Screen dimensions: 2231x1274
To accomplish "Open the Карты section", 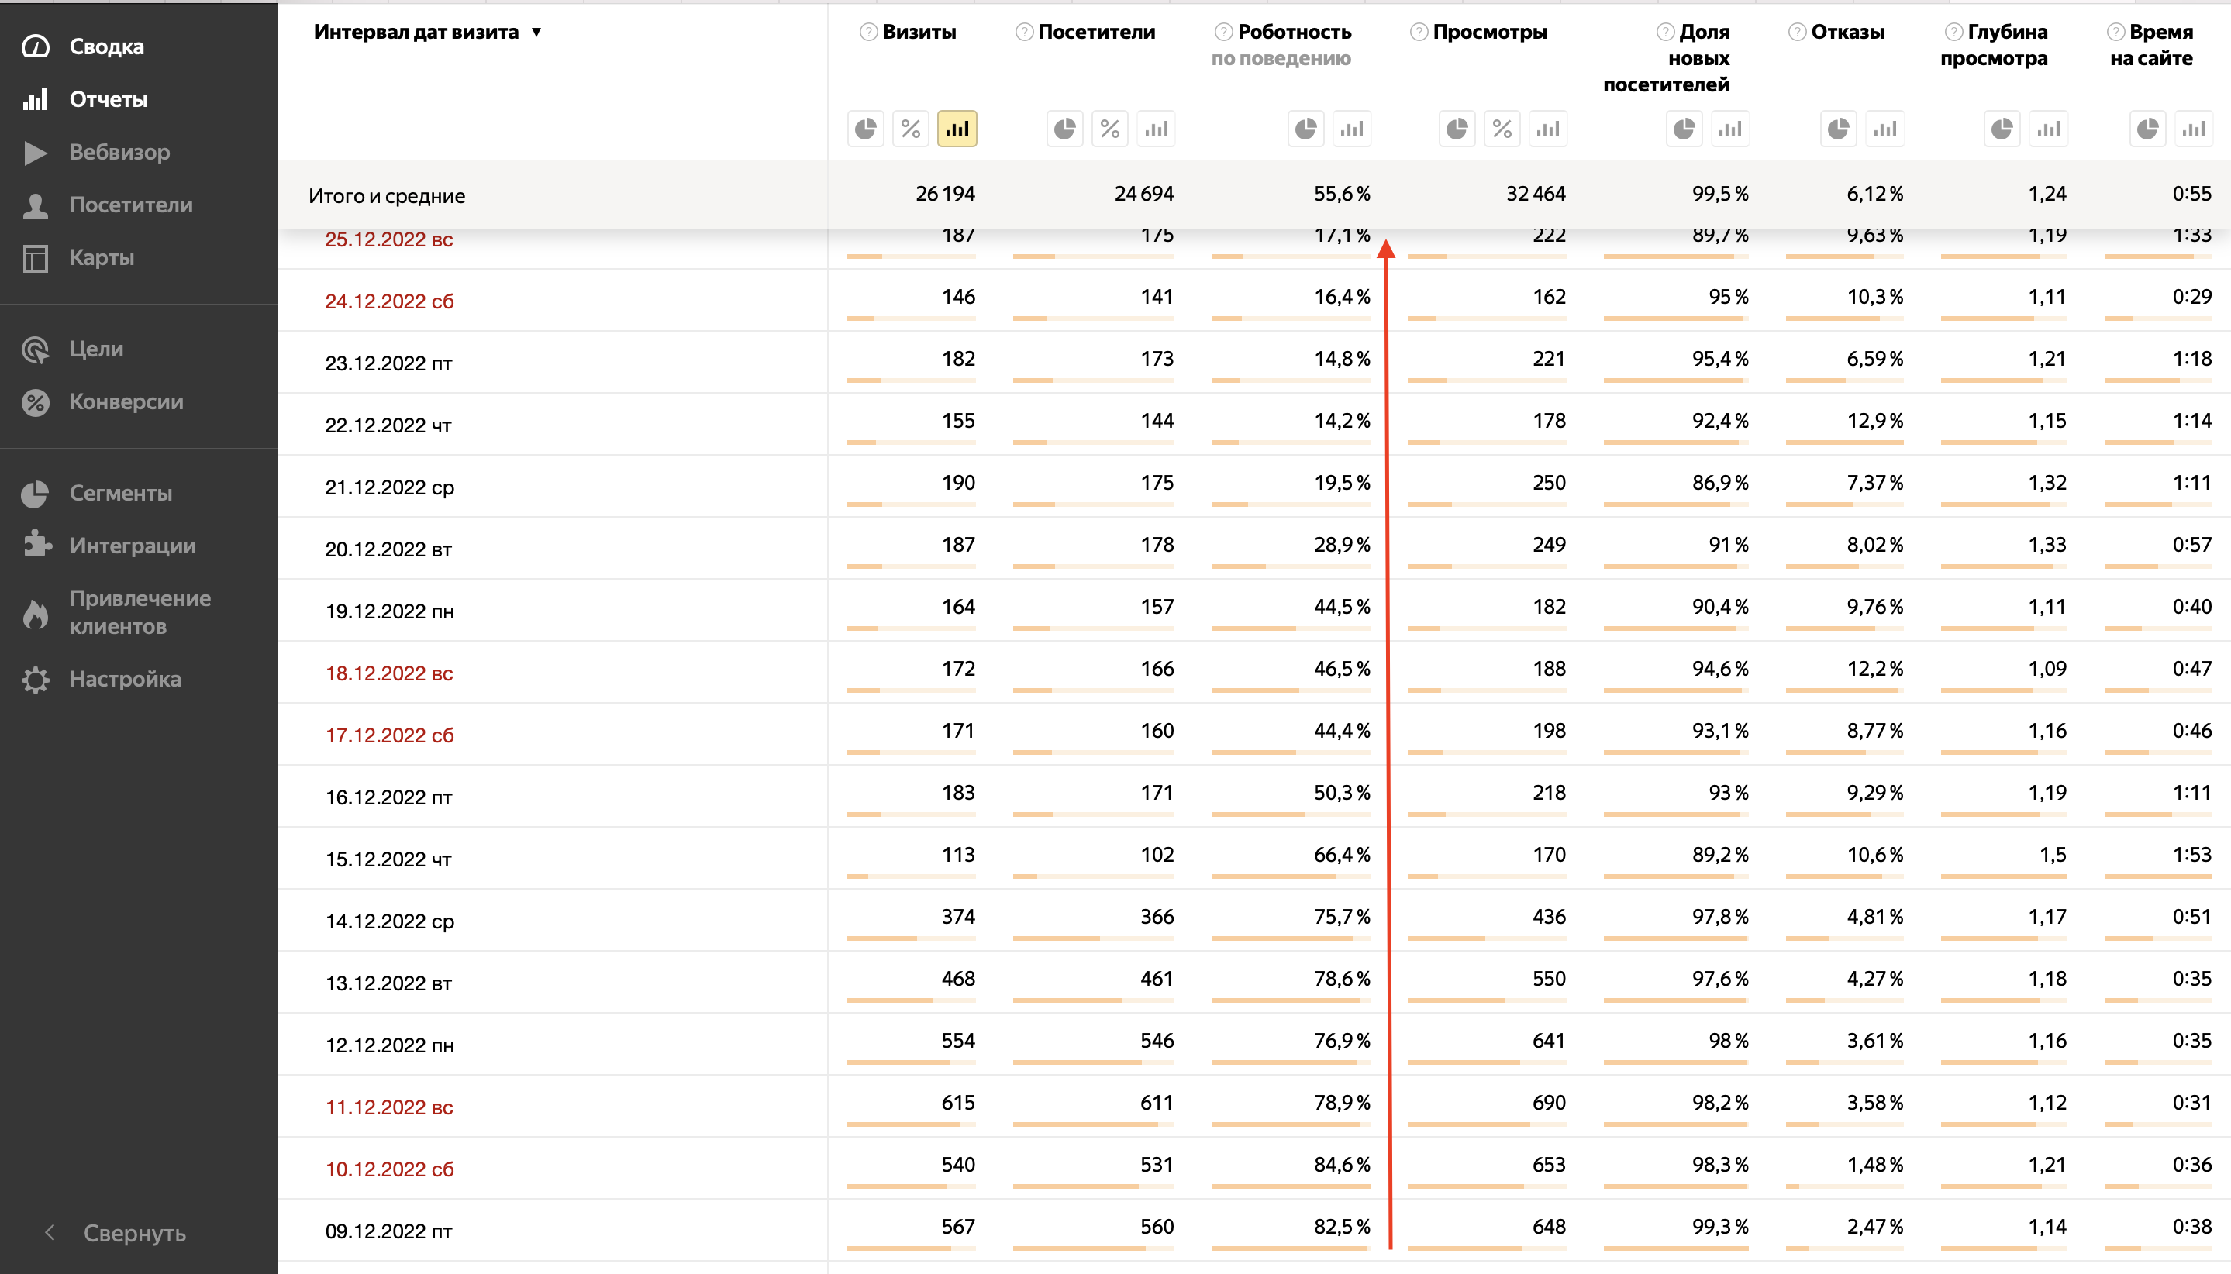I will [x=102, y=257].
